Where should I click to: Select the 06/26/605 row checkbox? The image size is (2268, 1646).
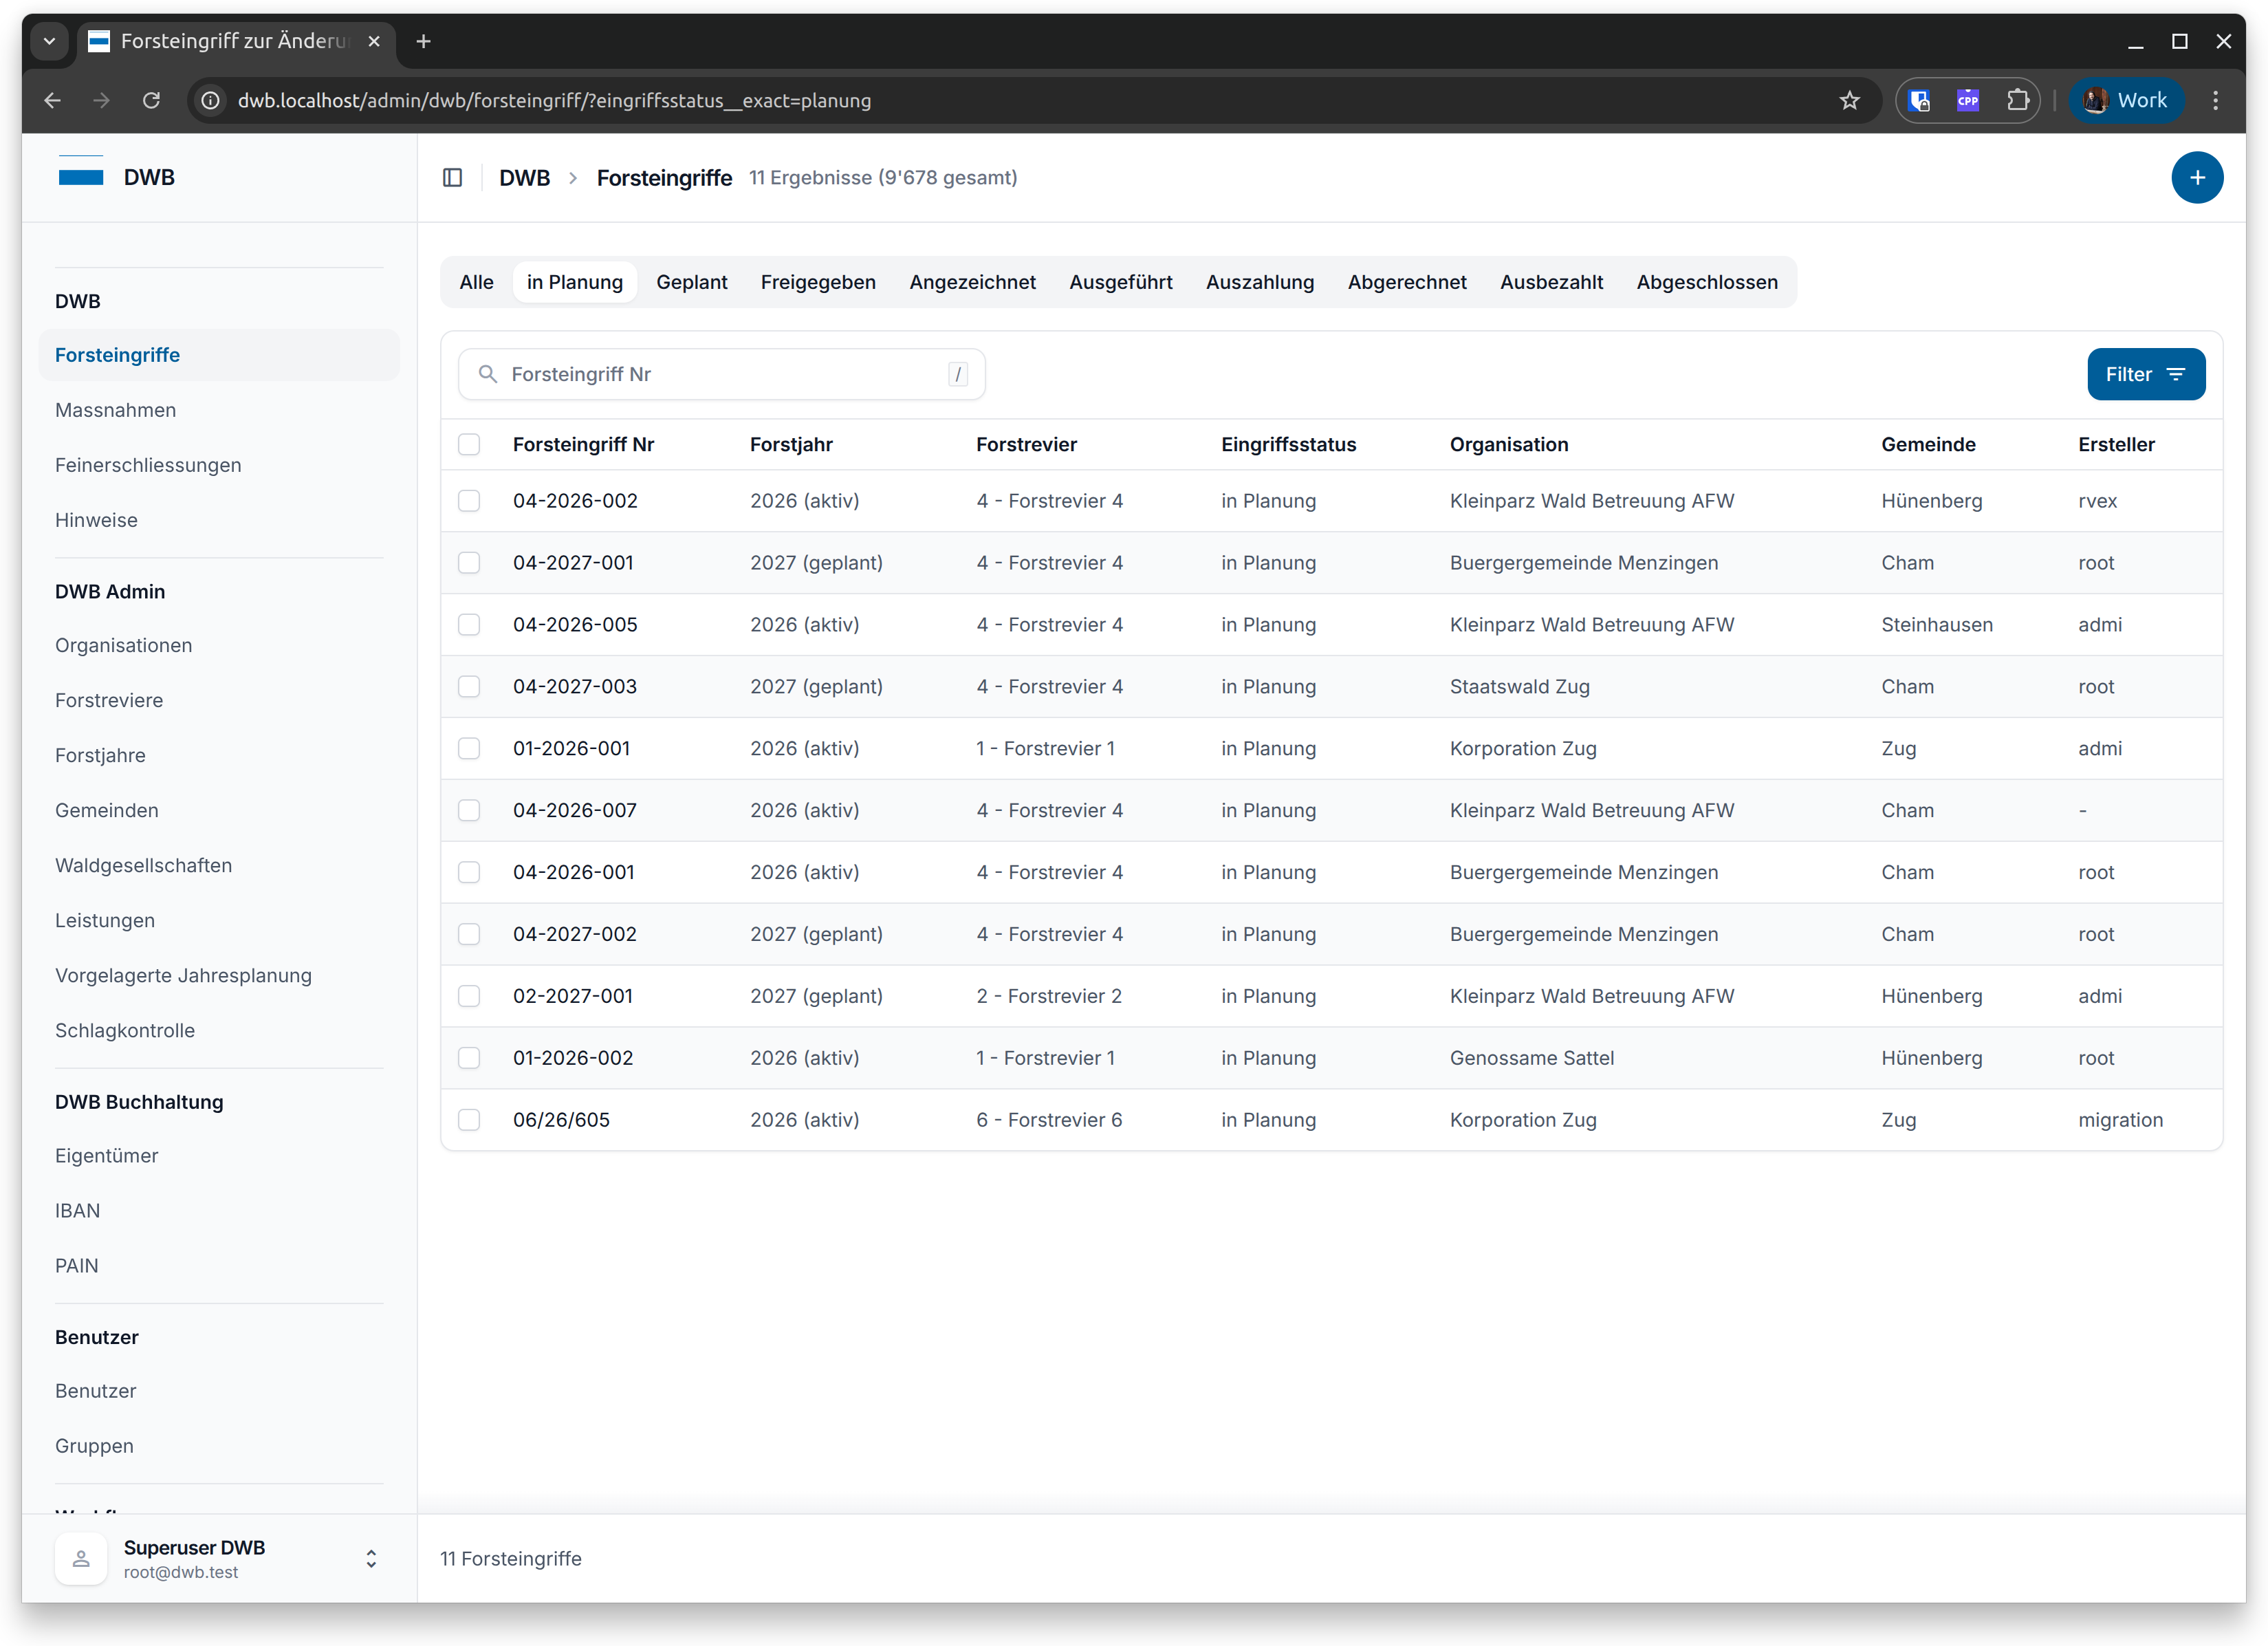(x=469, y=1120)
